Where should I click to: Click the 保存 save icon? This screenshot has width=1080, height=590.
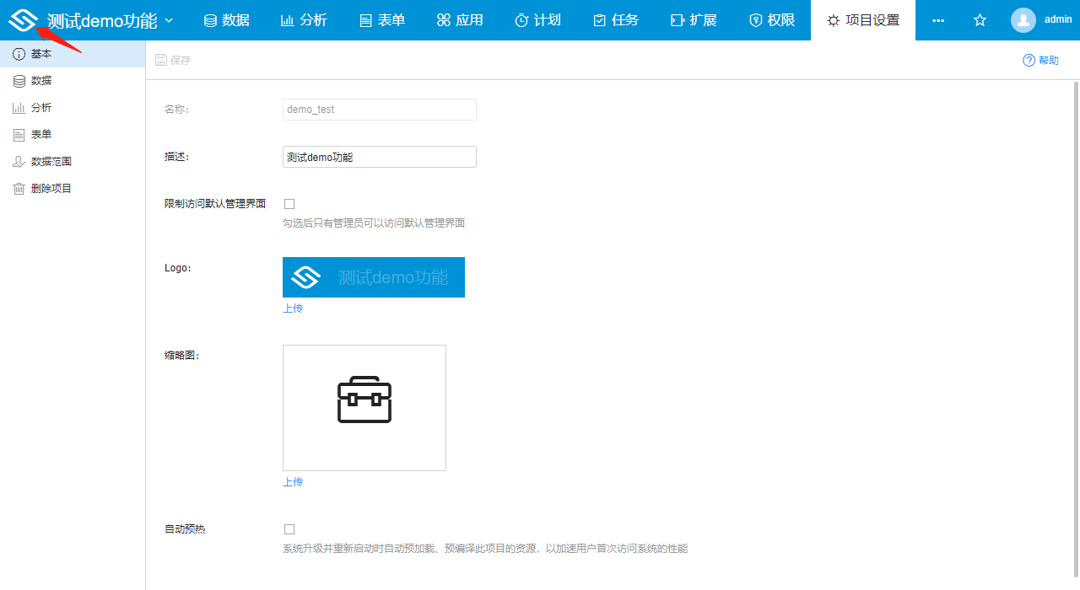coord(160,59)
